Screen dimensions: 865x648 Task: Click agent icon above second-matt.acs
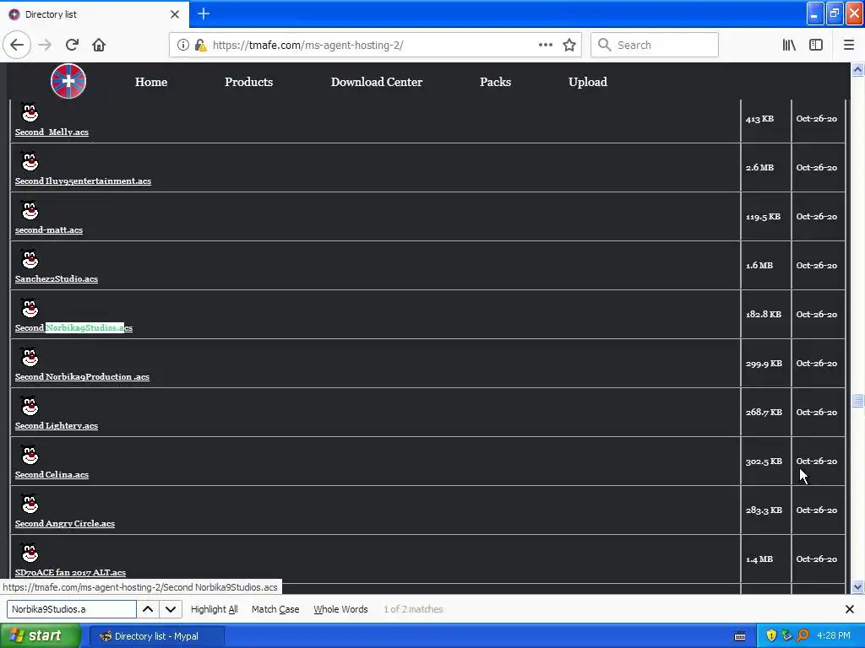[30, 210]
